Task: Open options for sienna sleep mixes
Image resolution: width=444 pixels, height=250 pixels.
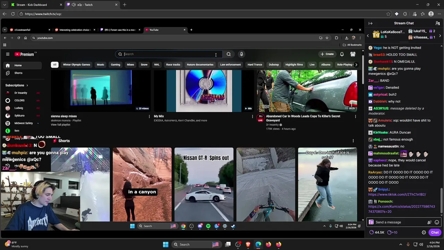Action: point(150,117)
